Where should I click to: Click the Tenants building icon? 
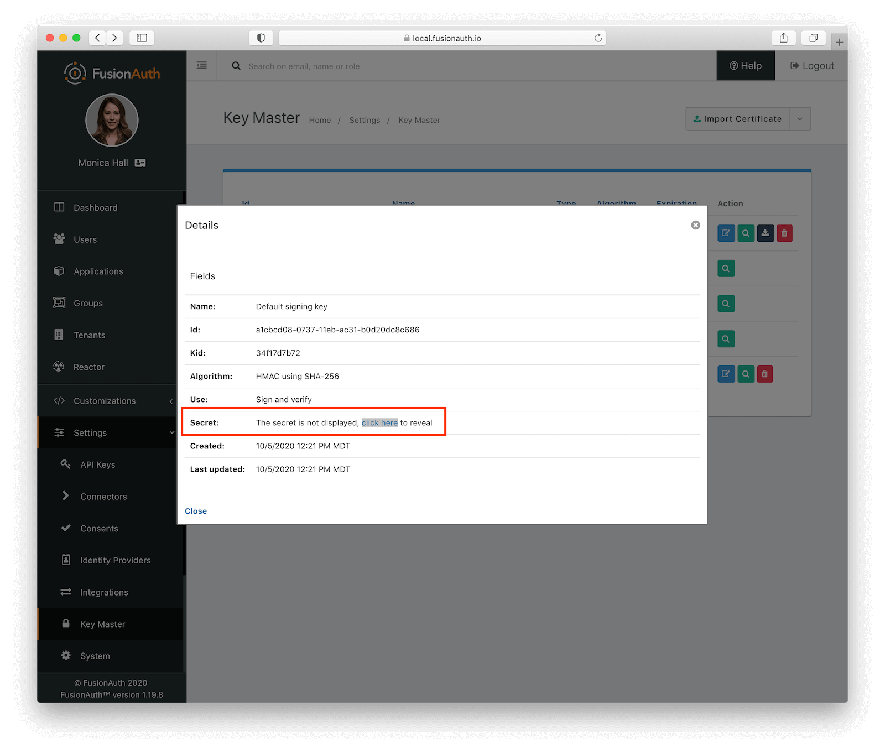59,335
